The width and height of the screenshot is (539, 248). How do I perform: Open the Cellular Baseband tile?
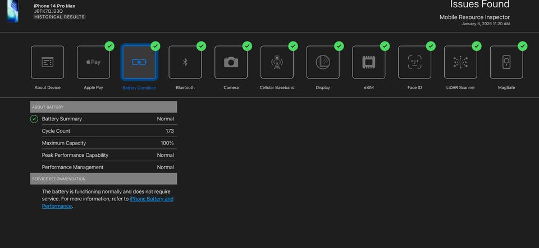pos(277,62)
